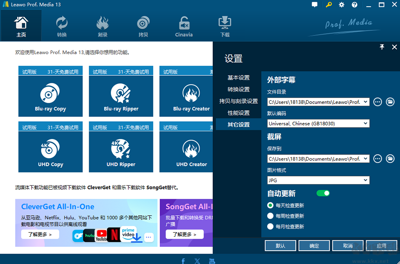Click Learn More (了解更多) in CleverGet banner
This screenshot has height=264, width=400.
coord(40,234)
